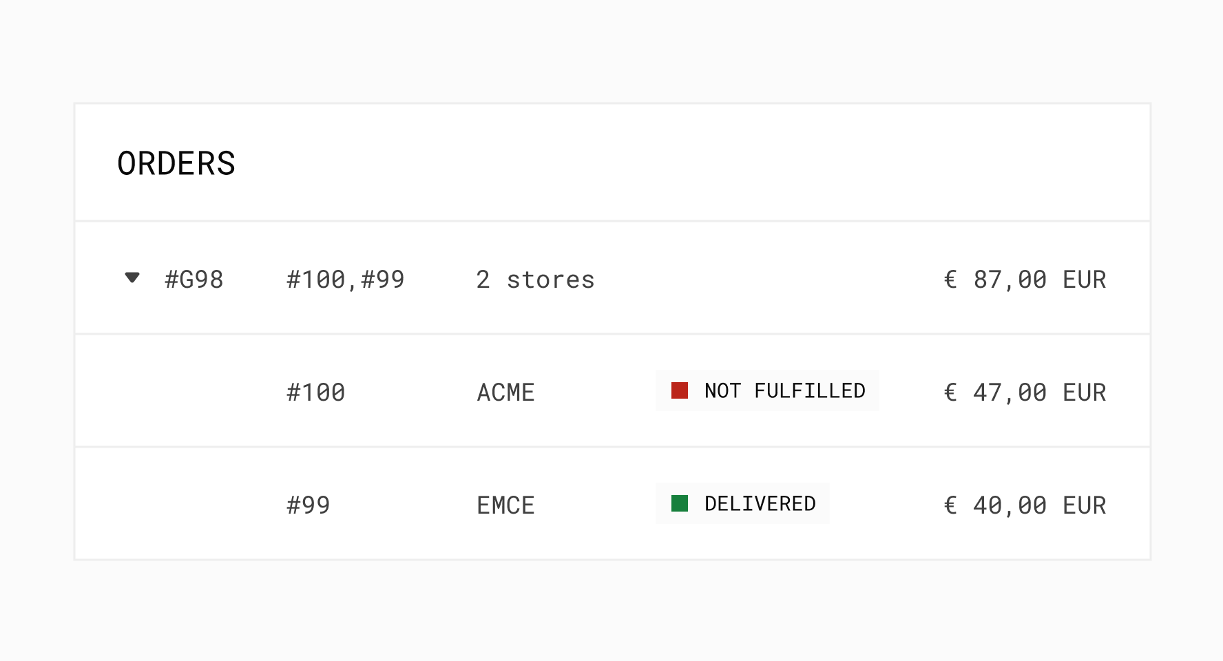Click the € 87,00 EUR total
This screenshot has height=661, width=1223.
click(x=1025, y=280)
